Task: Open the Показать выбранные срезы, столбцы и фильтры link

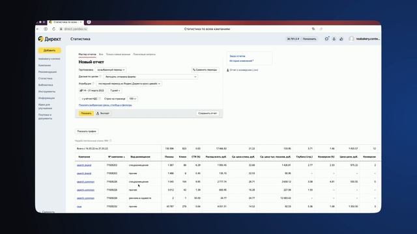Action: [x=106, y=105]
